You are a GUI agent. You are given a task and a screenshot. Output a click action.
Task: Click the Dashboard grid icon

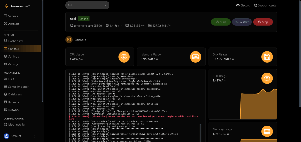[x=5, y=41]
